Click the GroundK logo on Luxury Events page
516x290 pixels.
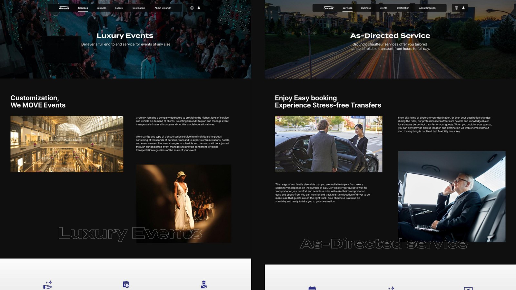[x=64, y=8]
